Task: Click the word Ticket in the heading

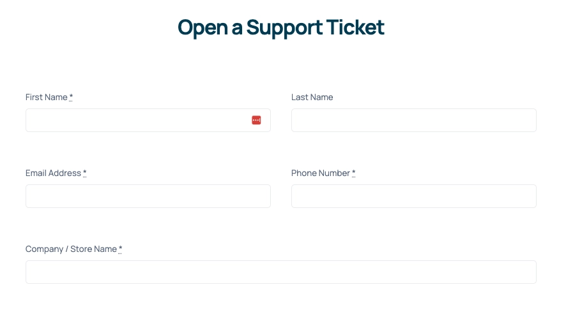Action: pyautogui.click(x=355, y=27)
